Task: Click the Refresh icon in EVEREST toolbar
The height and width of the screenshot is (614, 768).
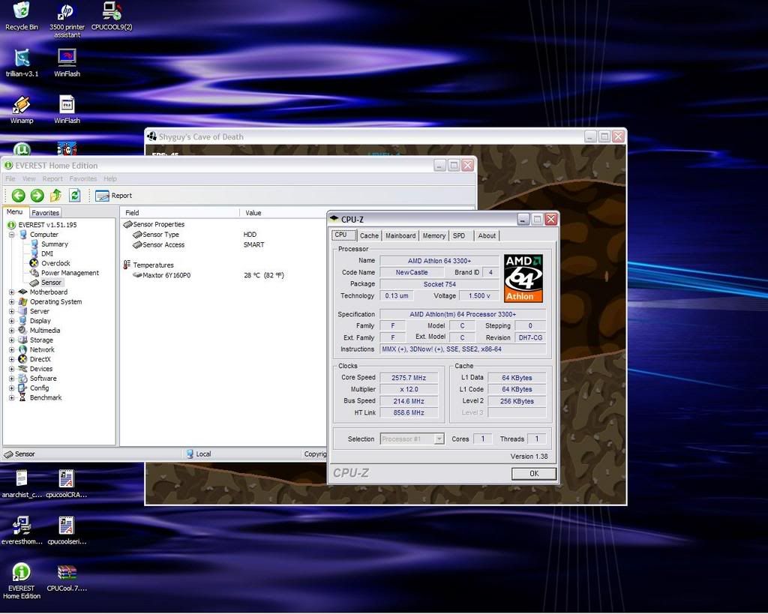Action: click(x=74, y=196)
